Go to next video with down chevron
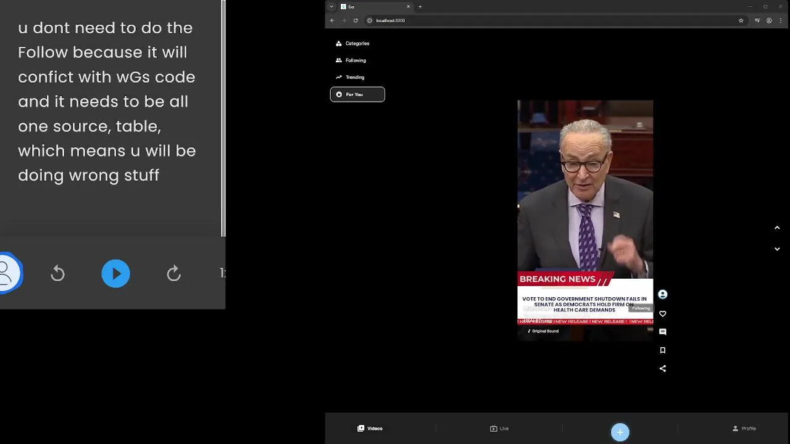 777,249
